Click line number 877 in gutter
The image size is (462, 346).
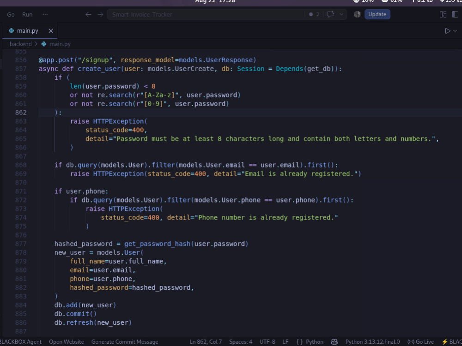[x=21, y=244]
